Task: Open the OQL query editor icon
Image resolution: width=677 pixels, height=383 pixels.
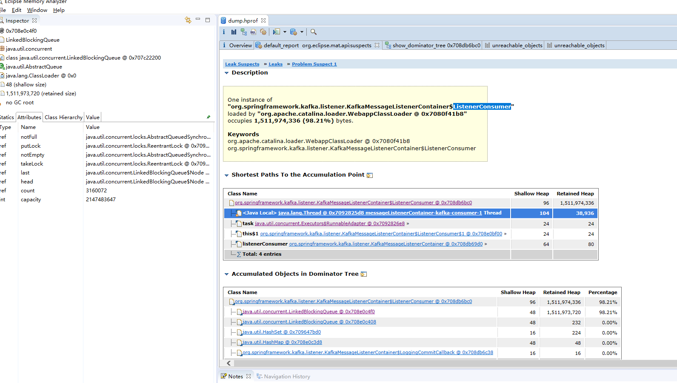Action: [253, 32]
